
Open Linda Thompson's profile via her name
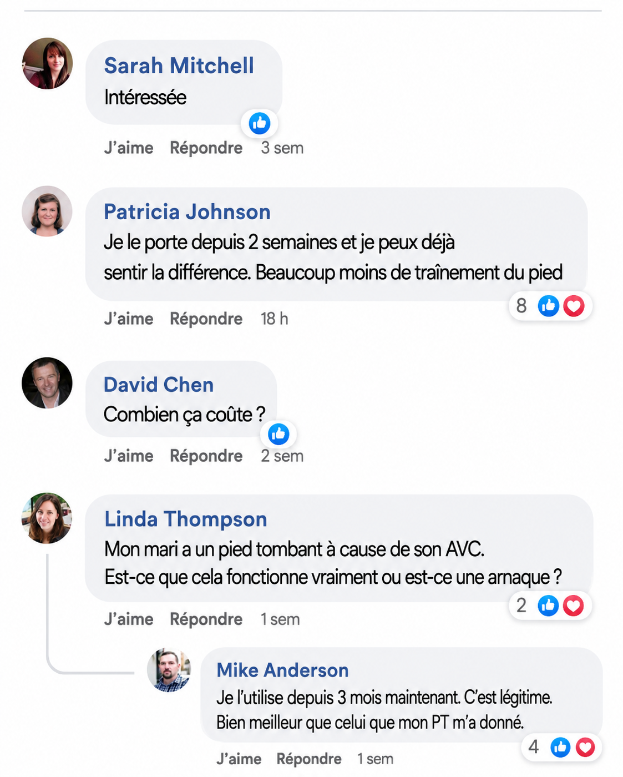point(186,519)
